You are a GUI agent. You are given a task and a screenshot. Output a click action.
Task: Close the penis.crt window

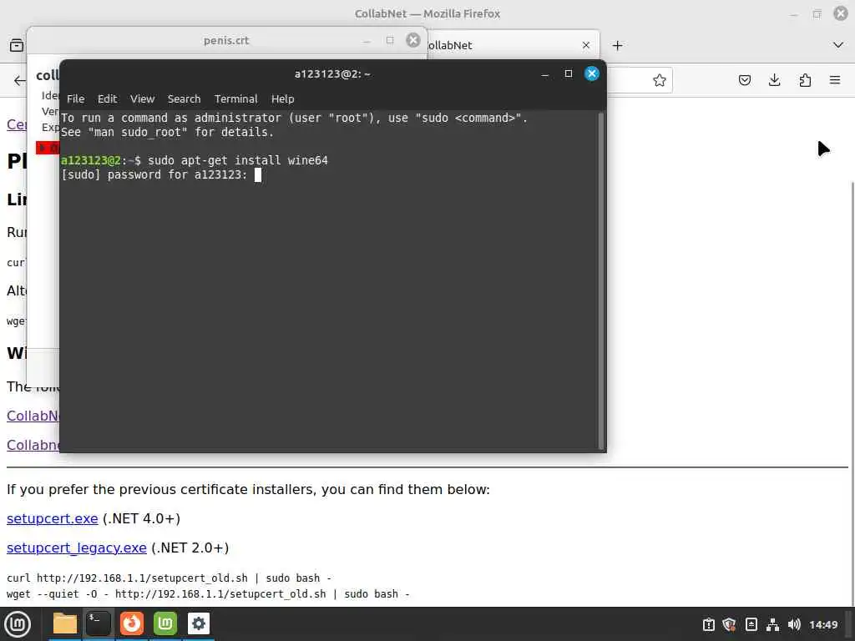[413, 40]
